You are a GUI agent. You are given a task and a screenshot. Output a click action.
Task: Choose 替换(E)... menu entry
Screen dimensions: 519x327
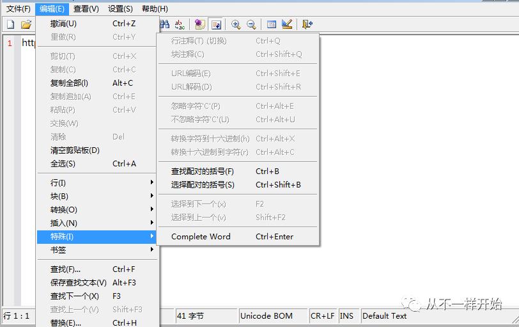(97, 323)
